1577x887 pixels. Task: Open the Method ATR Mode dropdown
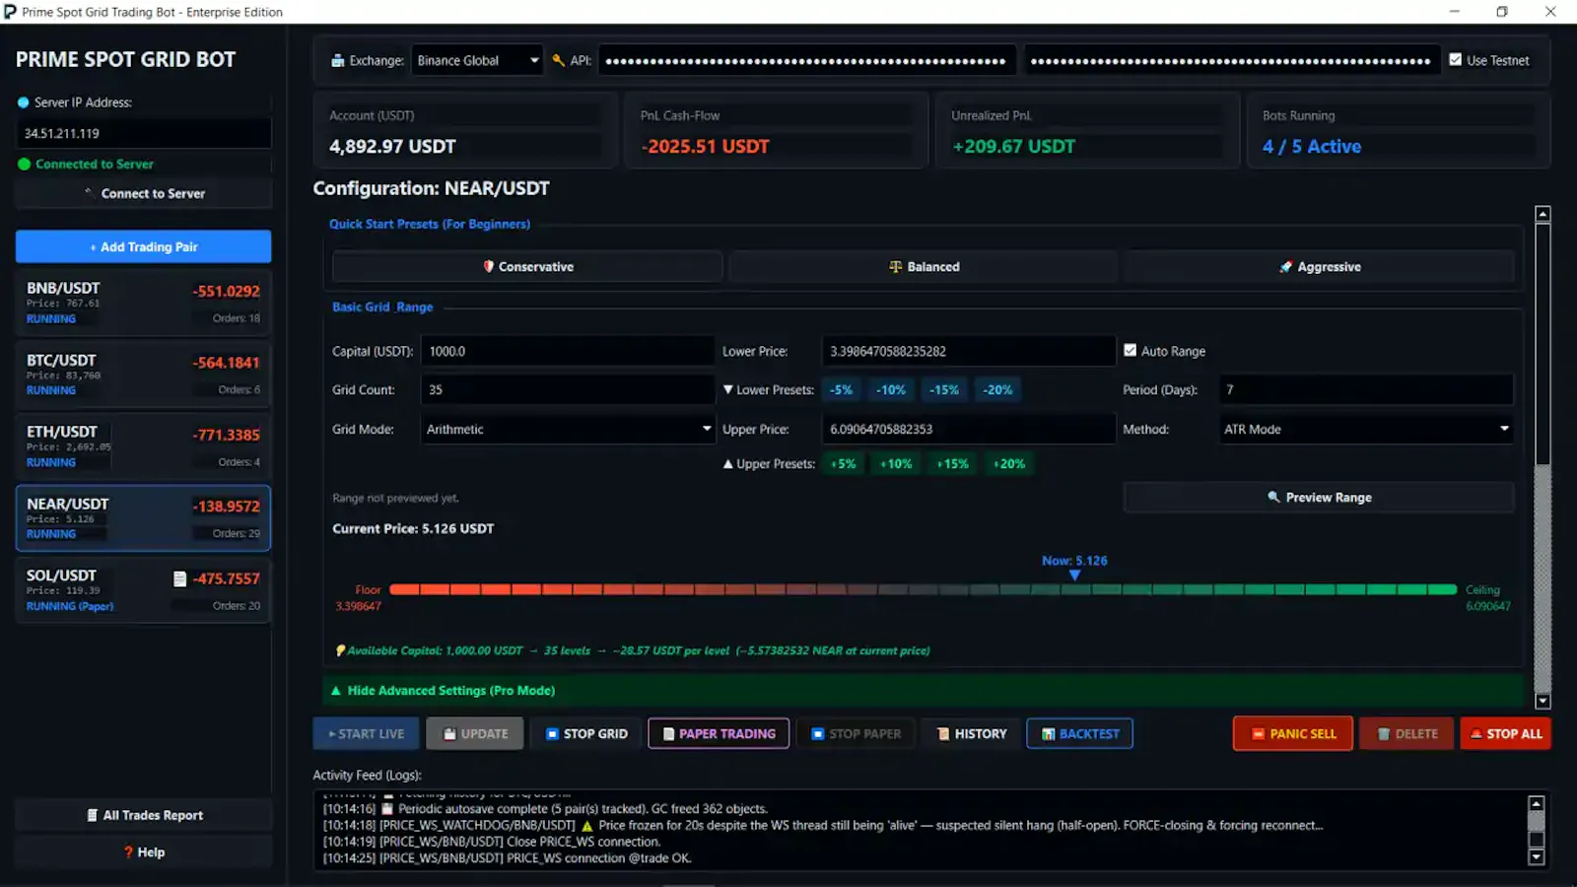click(x=1366, y=429)
